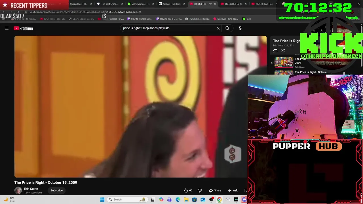
Task: Open Twitch Emote Resizer bookmark
Action: coord(198,19)
